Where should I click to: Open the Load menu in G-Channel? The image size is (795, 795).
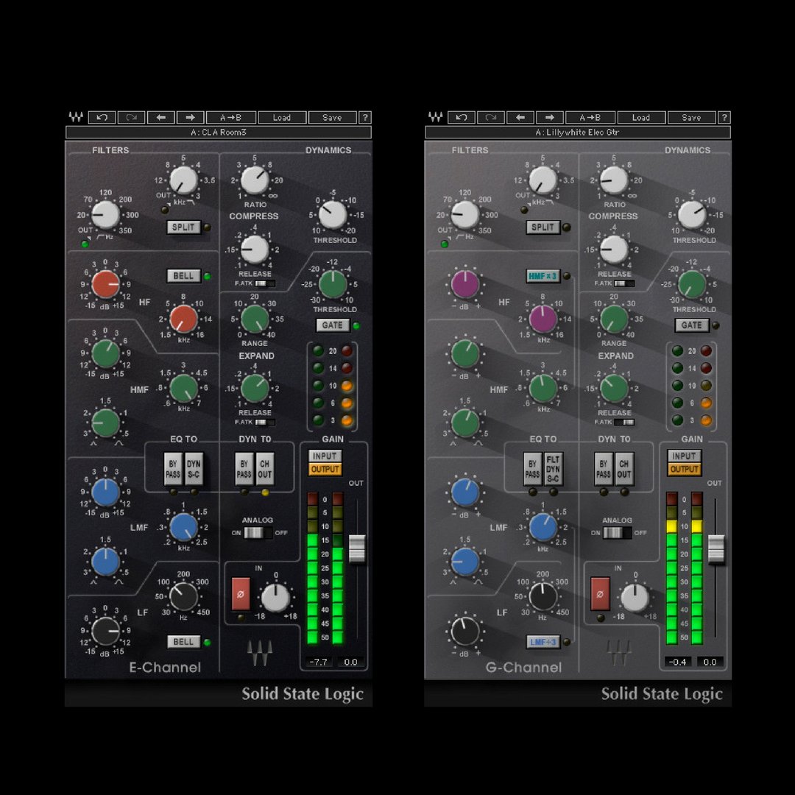(x=641, y=118)
